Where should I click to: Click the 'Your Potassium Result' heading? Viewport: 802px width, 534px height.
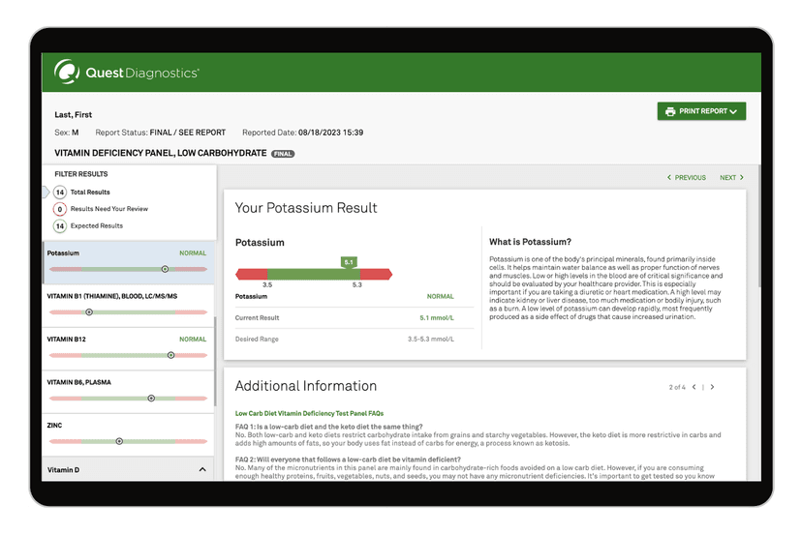(306, 208)
